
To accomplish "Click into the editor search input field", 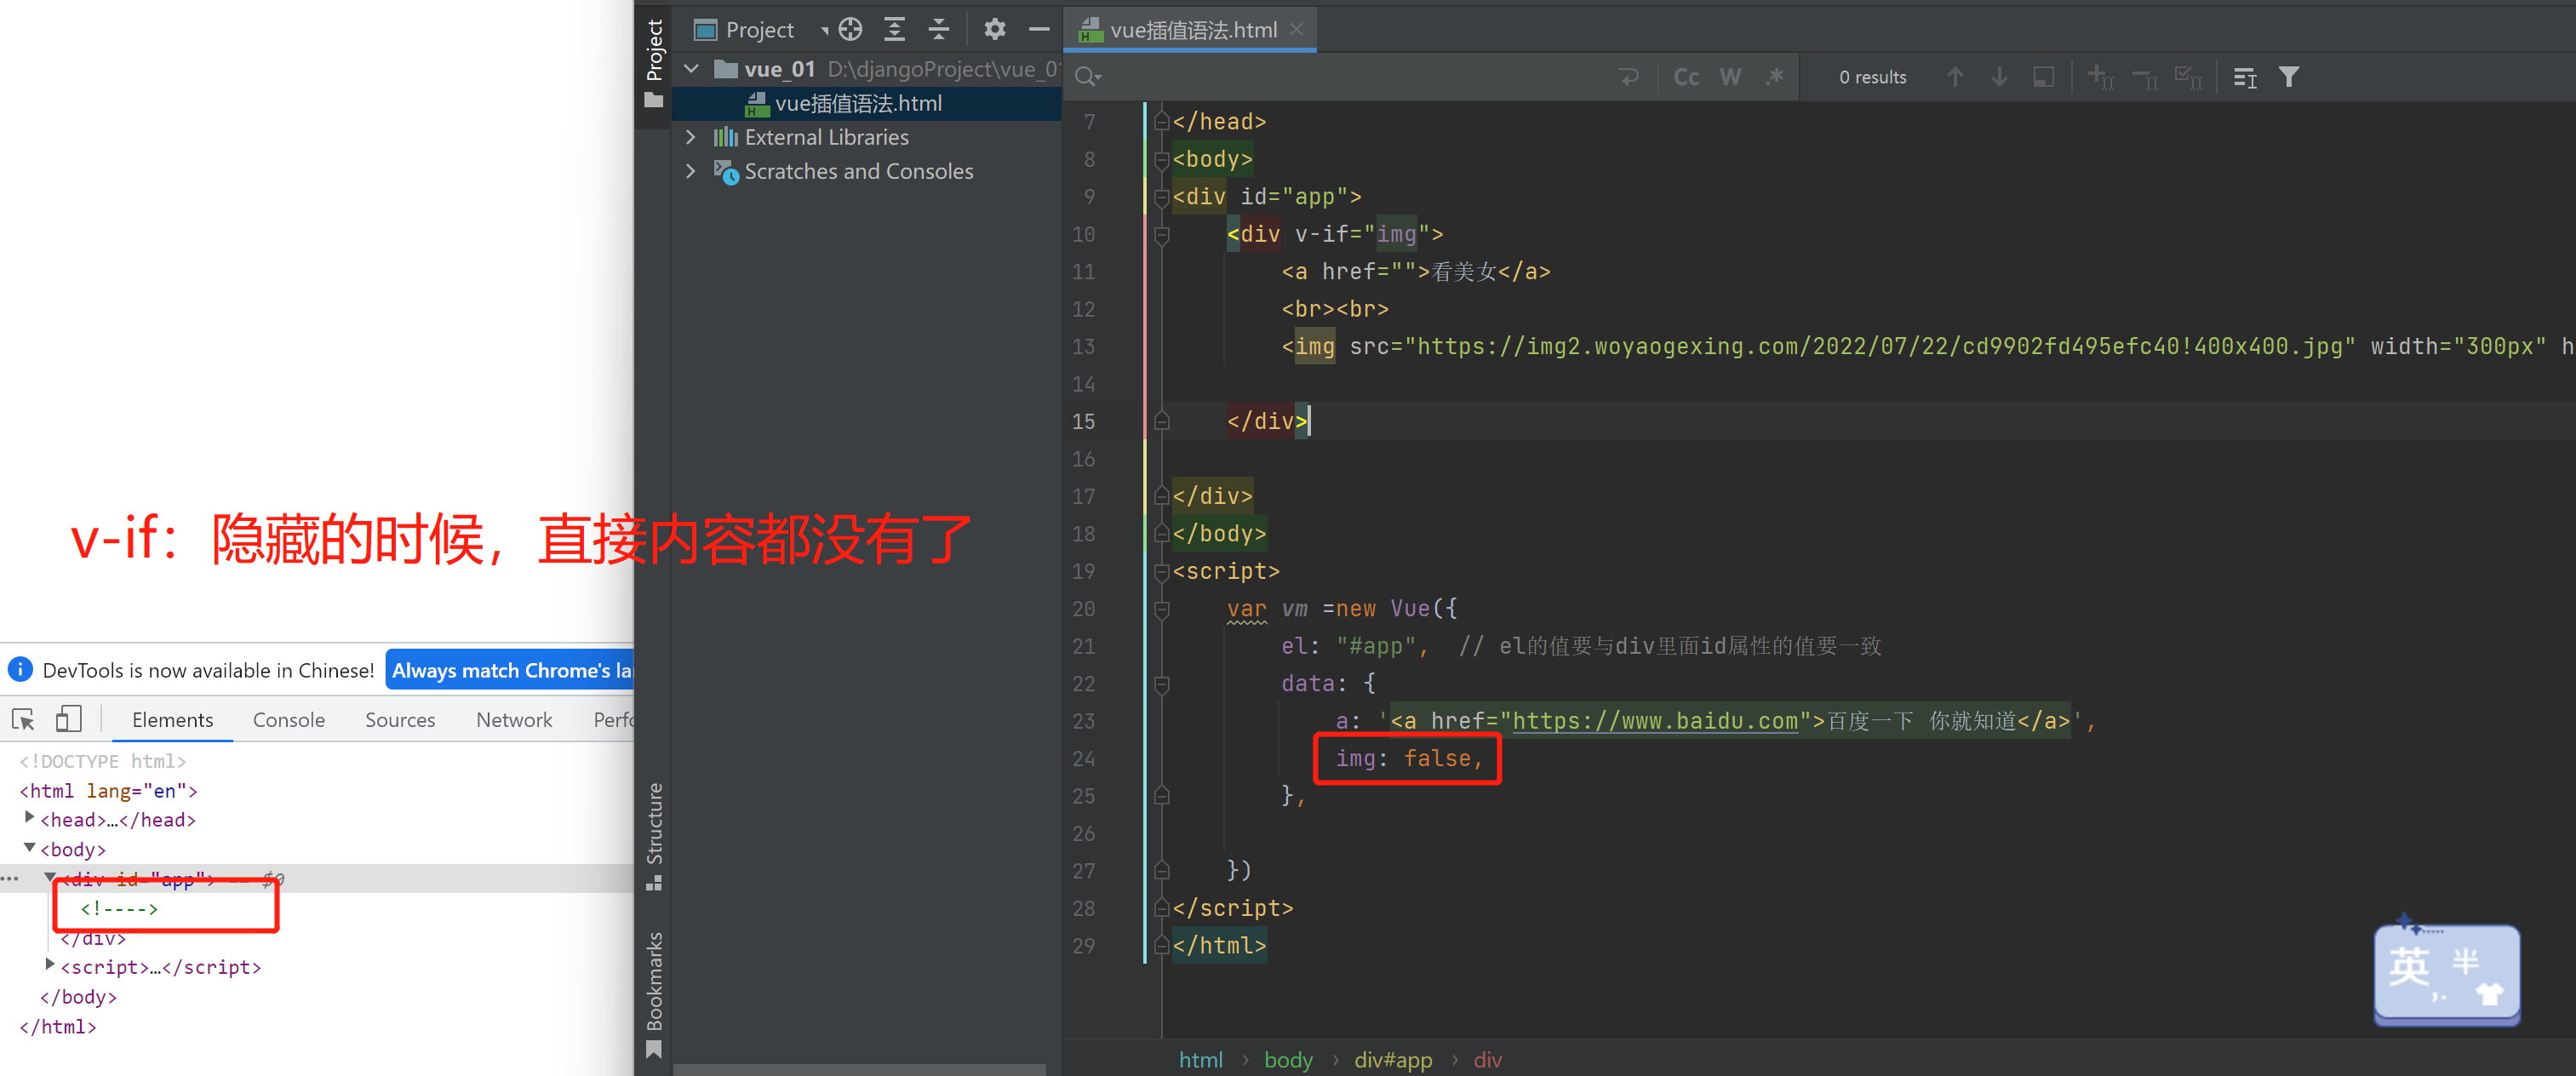I will [x=1355, y=77].
